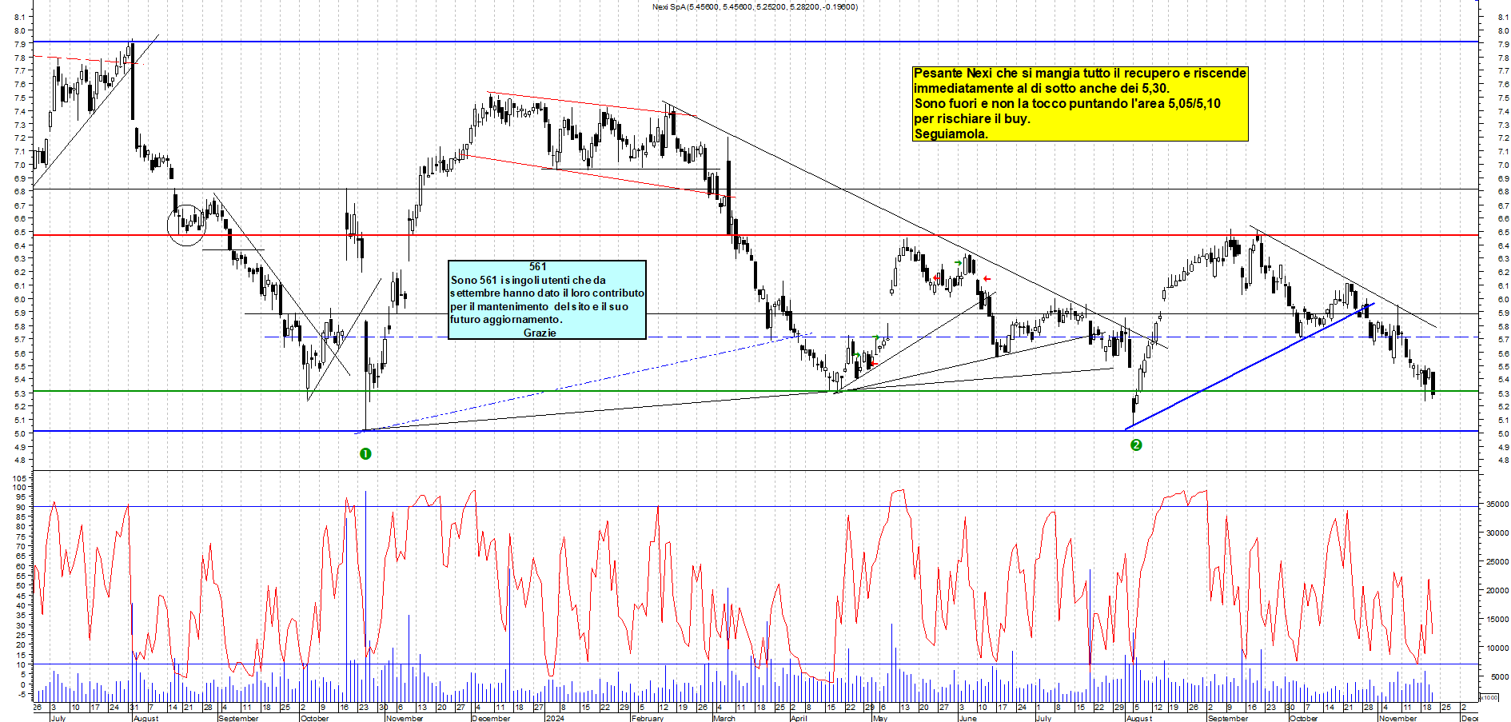
Task: Click the green right arrow near 5.7 in April
Action: click(876, 337)
